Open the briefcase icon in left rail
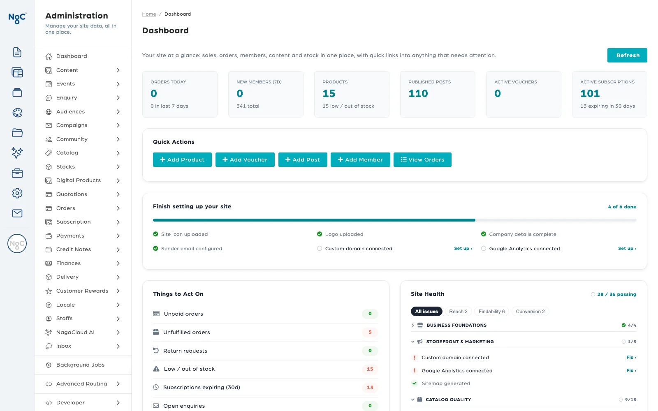The image size is (658, 411). tap(17, 173)
